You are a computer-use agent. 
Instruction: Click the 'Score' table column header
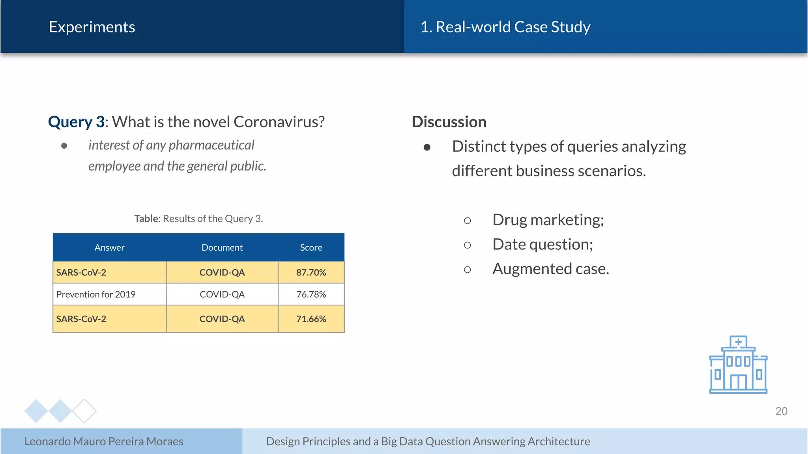(311, 247)
